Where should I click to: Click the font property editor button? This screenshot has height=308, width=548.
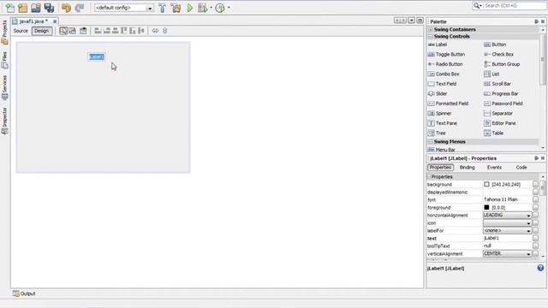pos(535,199)
